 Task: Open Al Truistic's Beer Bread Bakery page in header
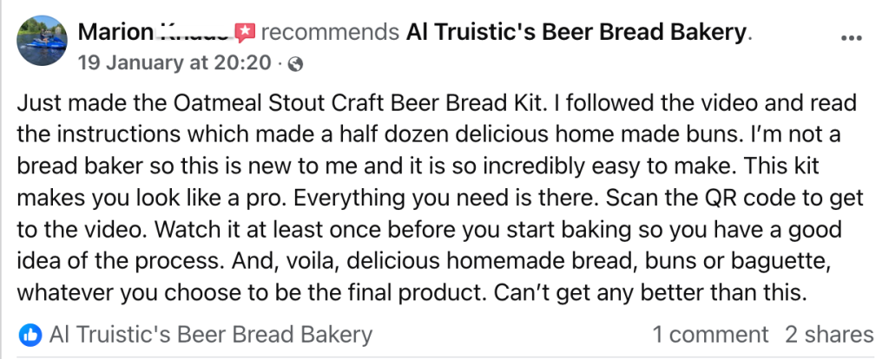[x=576, y=33]
